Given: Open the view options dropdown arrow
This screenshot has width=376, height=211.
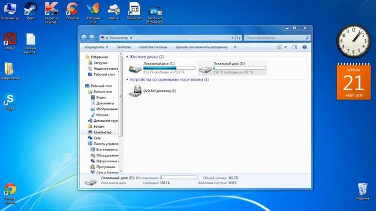Looking at the screenshot, I should (286, 47).
